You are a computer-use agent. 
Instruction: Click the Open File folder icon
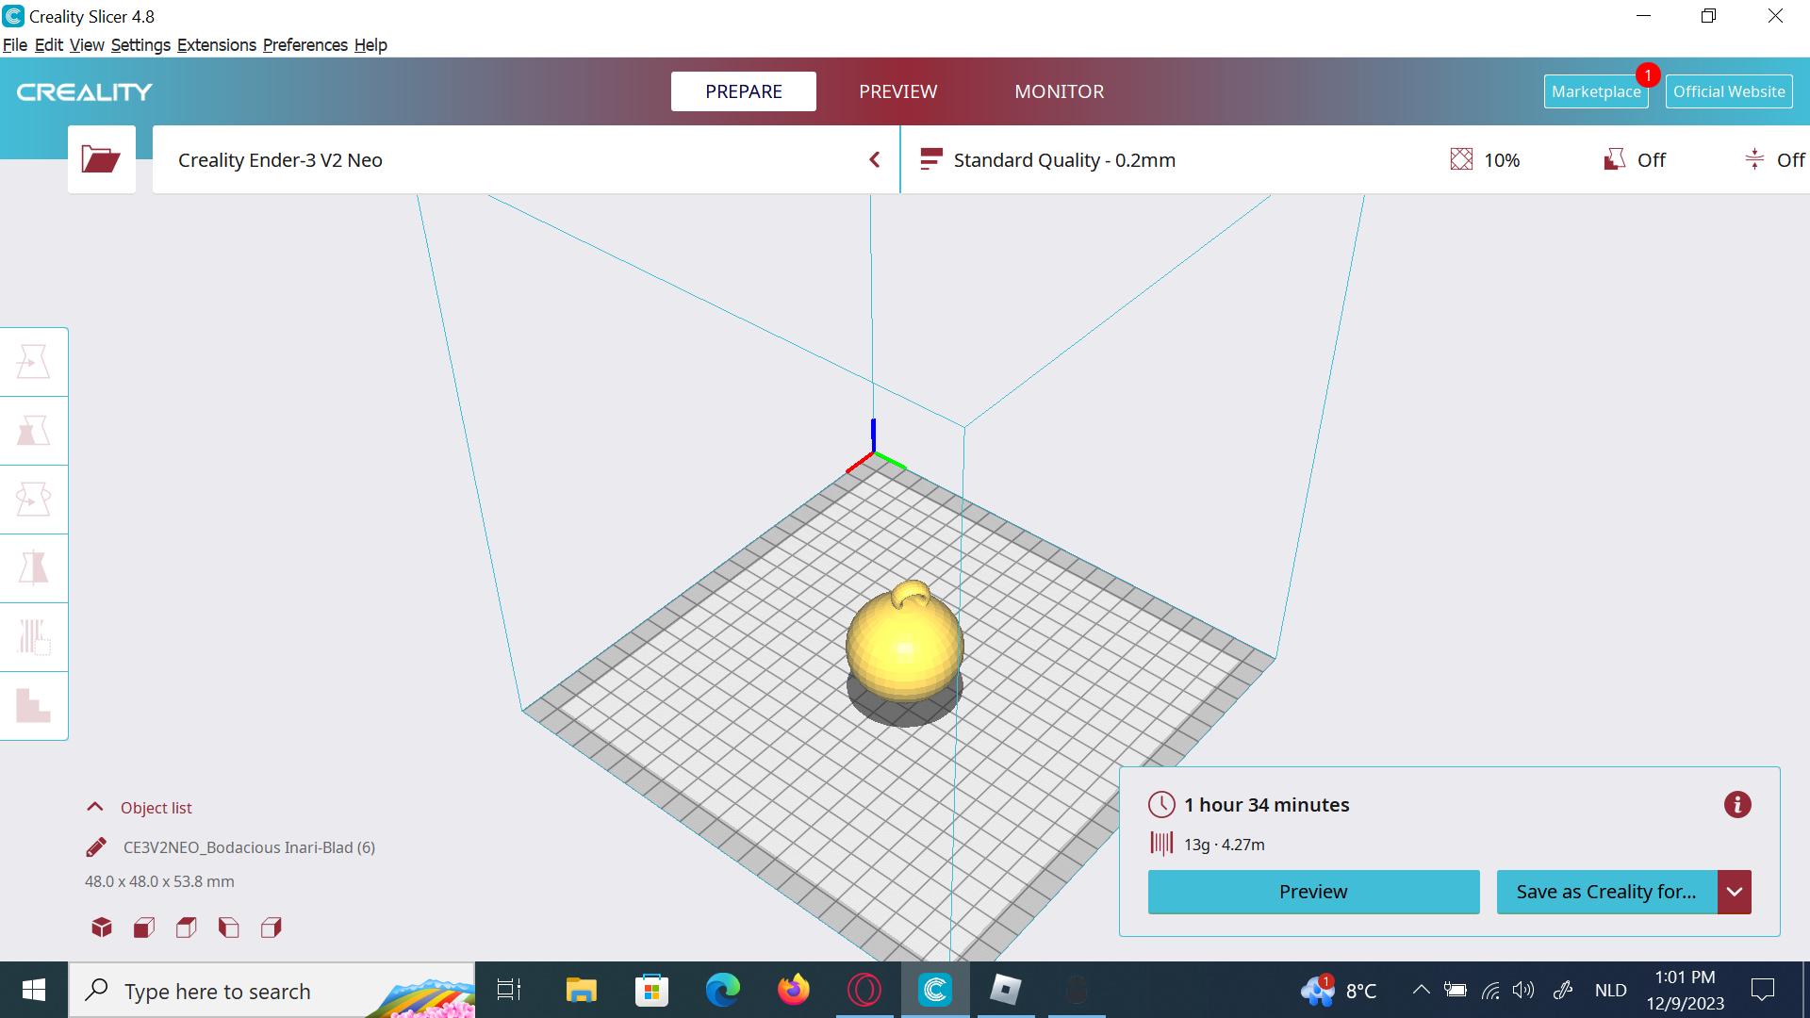coord(101,159)
